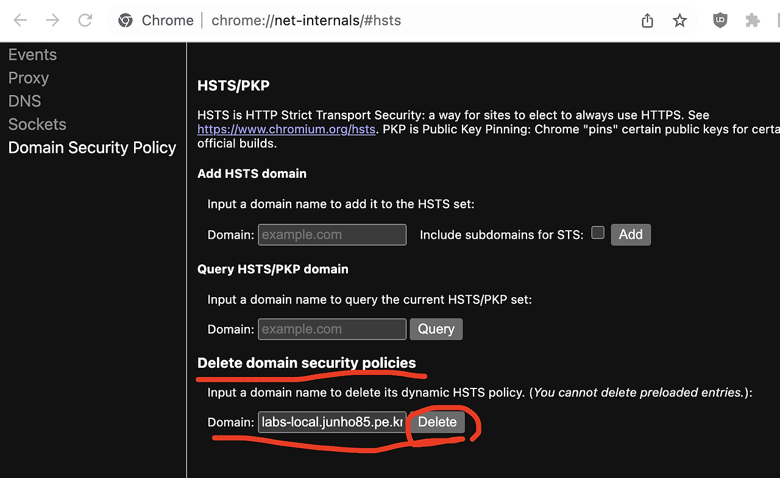Focus the Add HSTS domain input field
Image resolution: width=780 pixels, height=478 pixels.
pyautogui.click(x=332, y=234)
